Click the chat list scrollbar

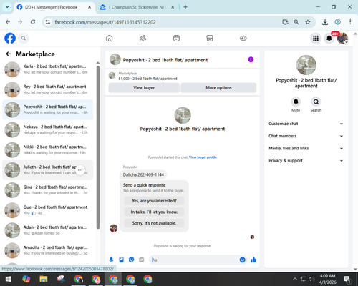(98, 147)
